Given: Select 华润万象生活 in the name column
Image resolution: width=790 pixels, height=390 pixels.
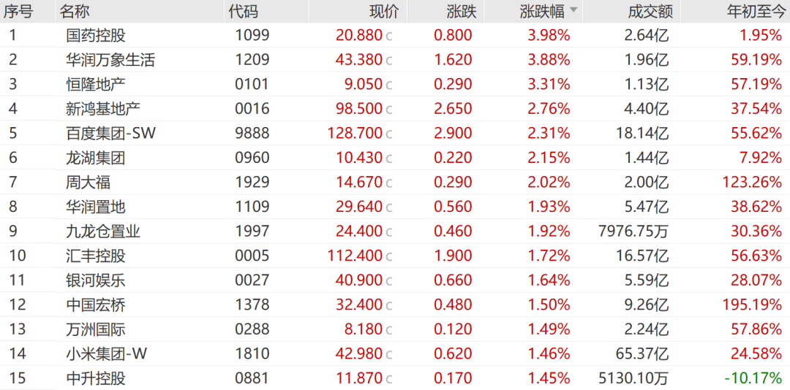Looking at the screenshot, I should click(110, 60).
